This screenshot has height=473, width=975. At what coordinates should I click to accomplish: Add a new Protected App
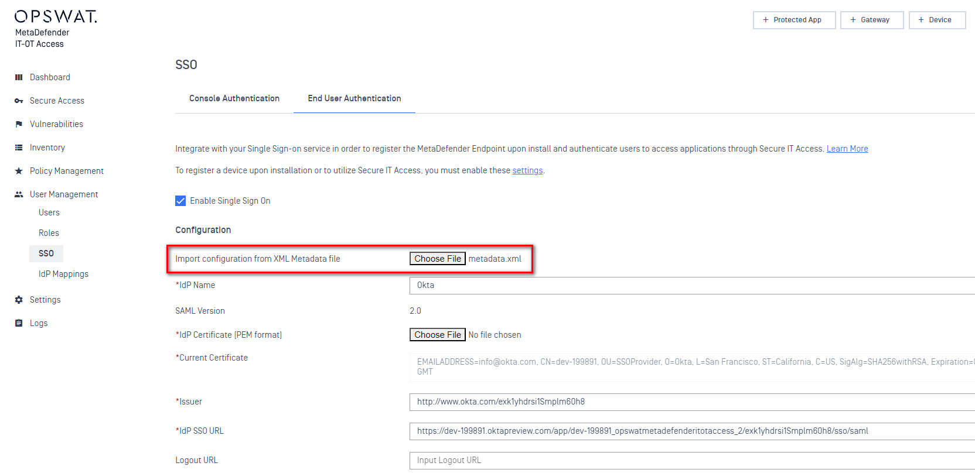click(x=794, y=20)
